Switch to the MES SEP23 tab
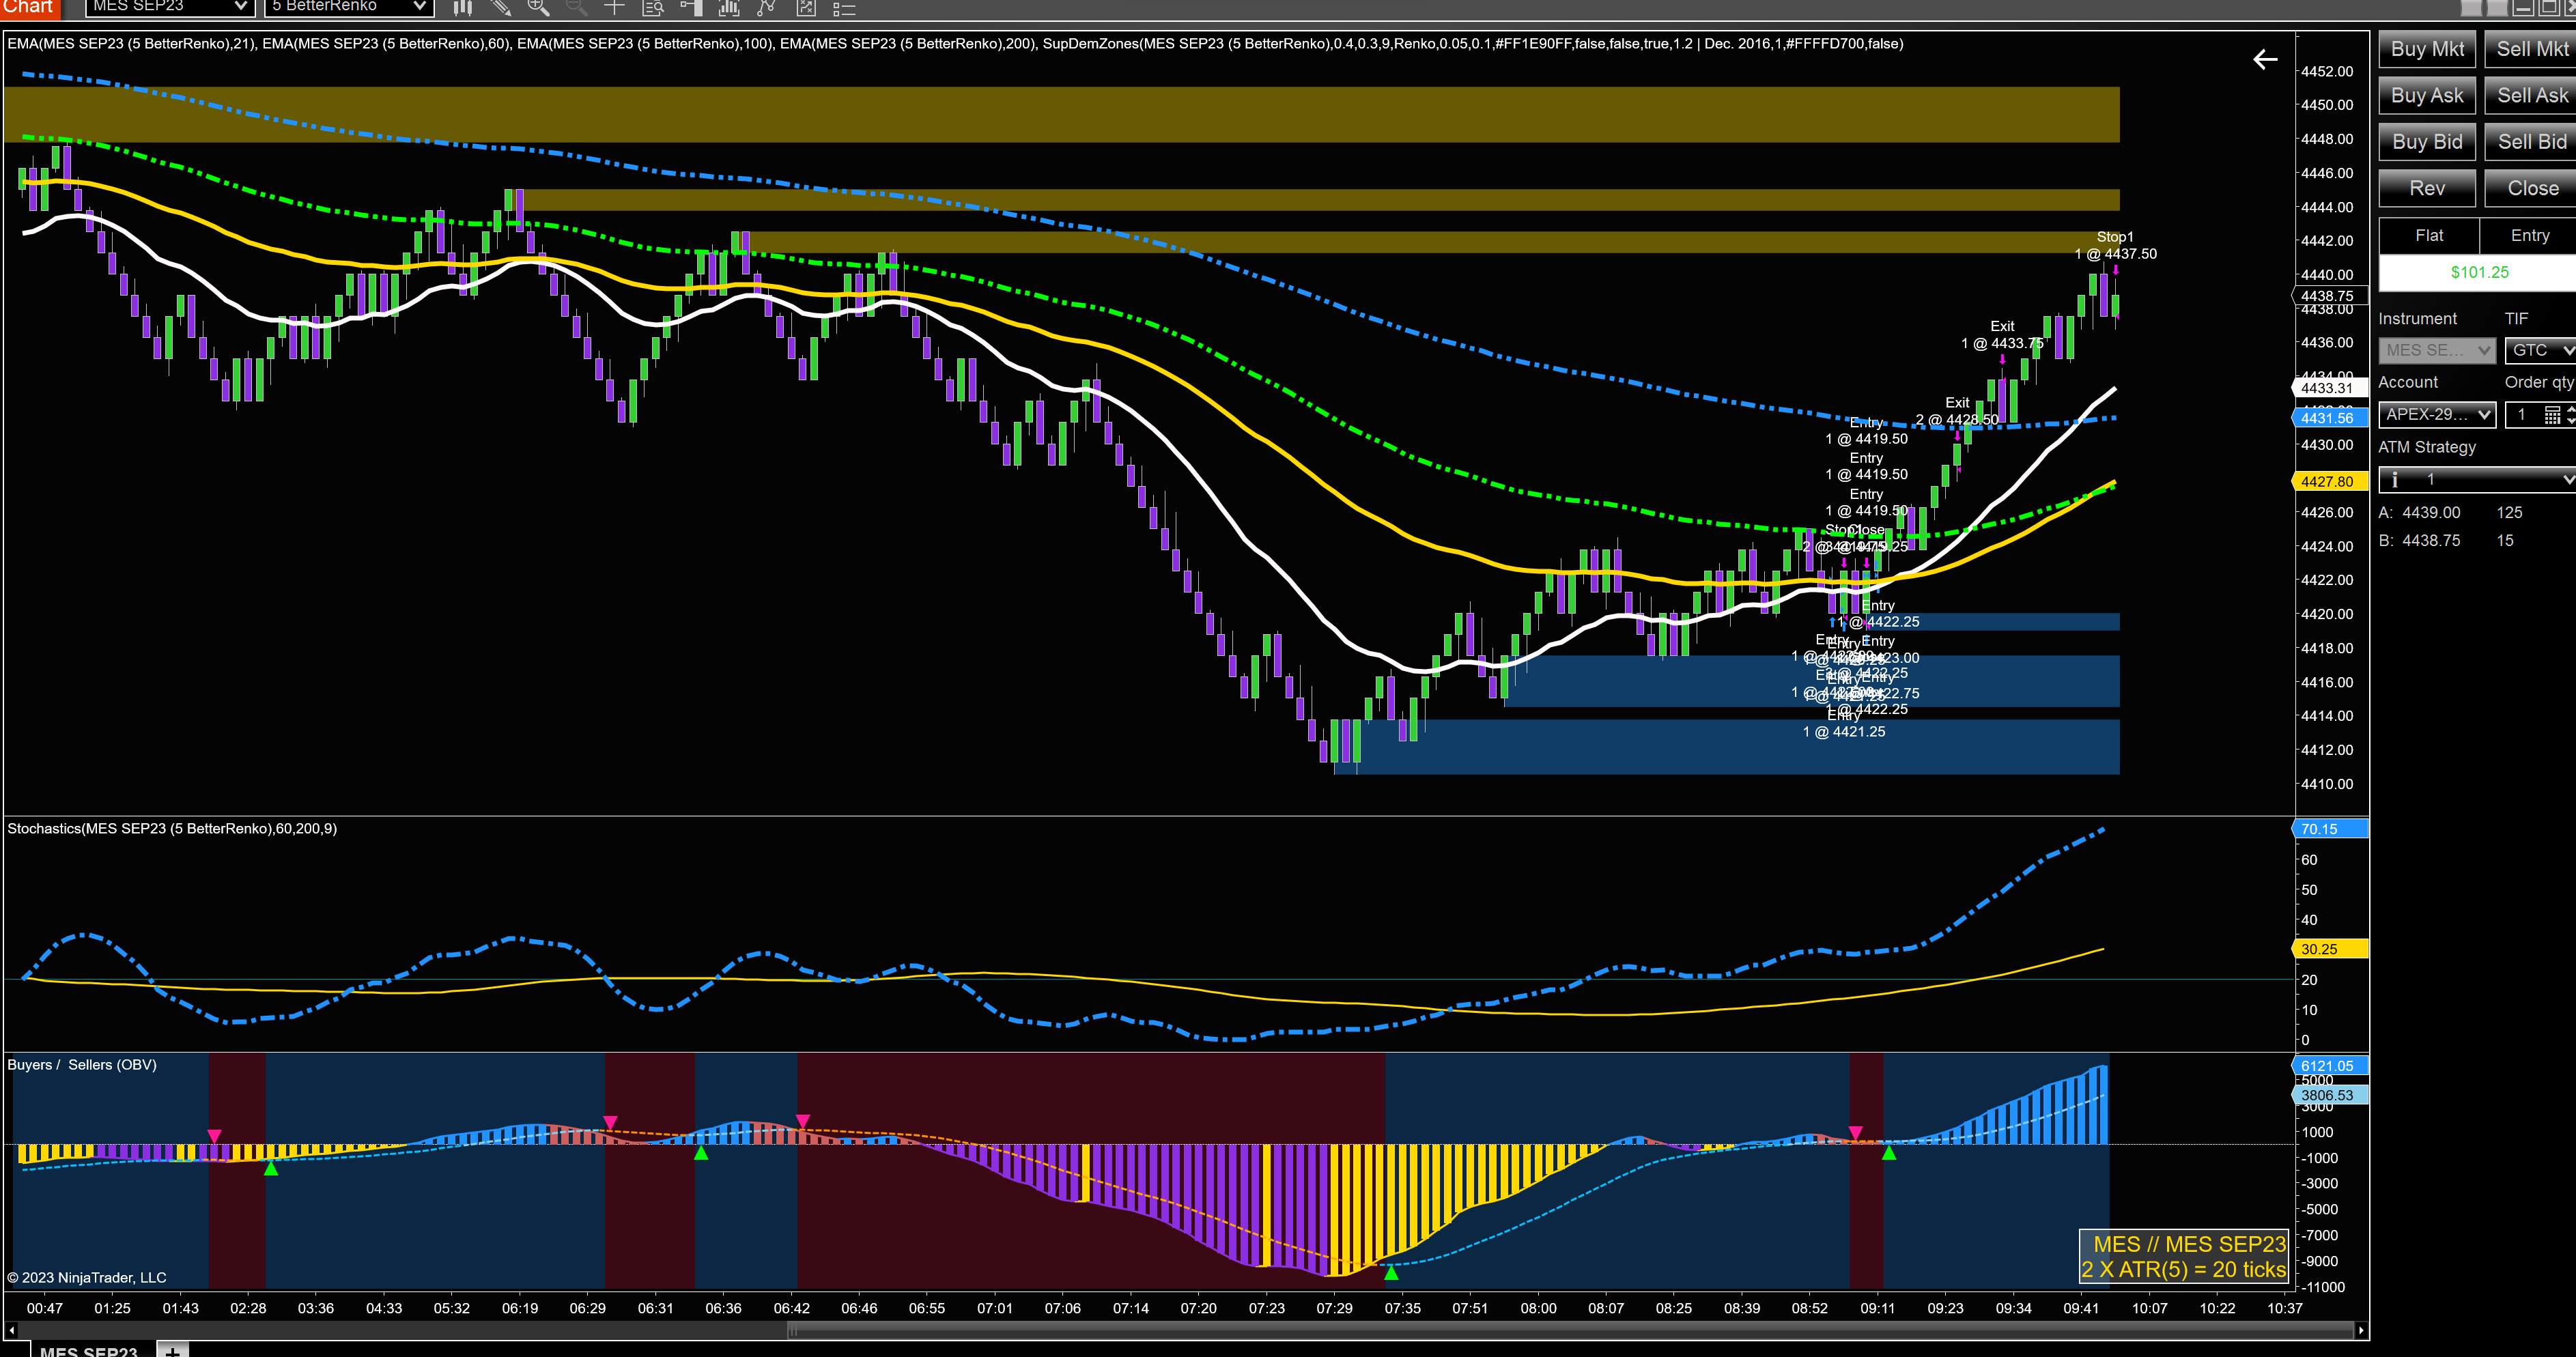The height and width of the screenshot is (1357, 2576). coord(89,1350)
